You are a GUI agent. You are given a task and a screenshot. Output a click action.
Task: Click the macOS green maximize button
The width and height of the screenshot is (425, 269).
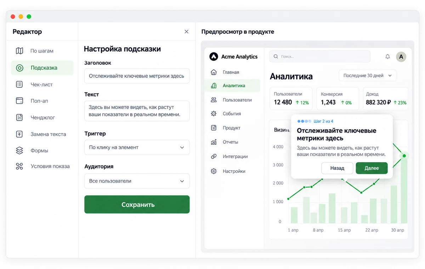click(29, 17)
